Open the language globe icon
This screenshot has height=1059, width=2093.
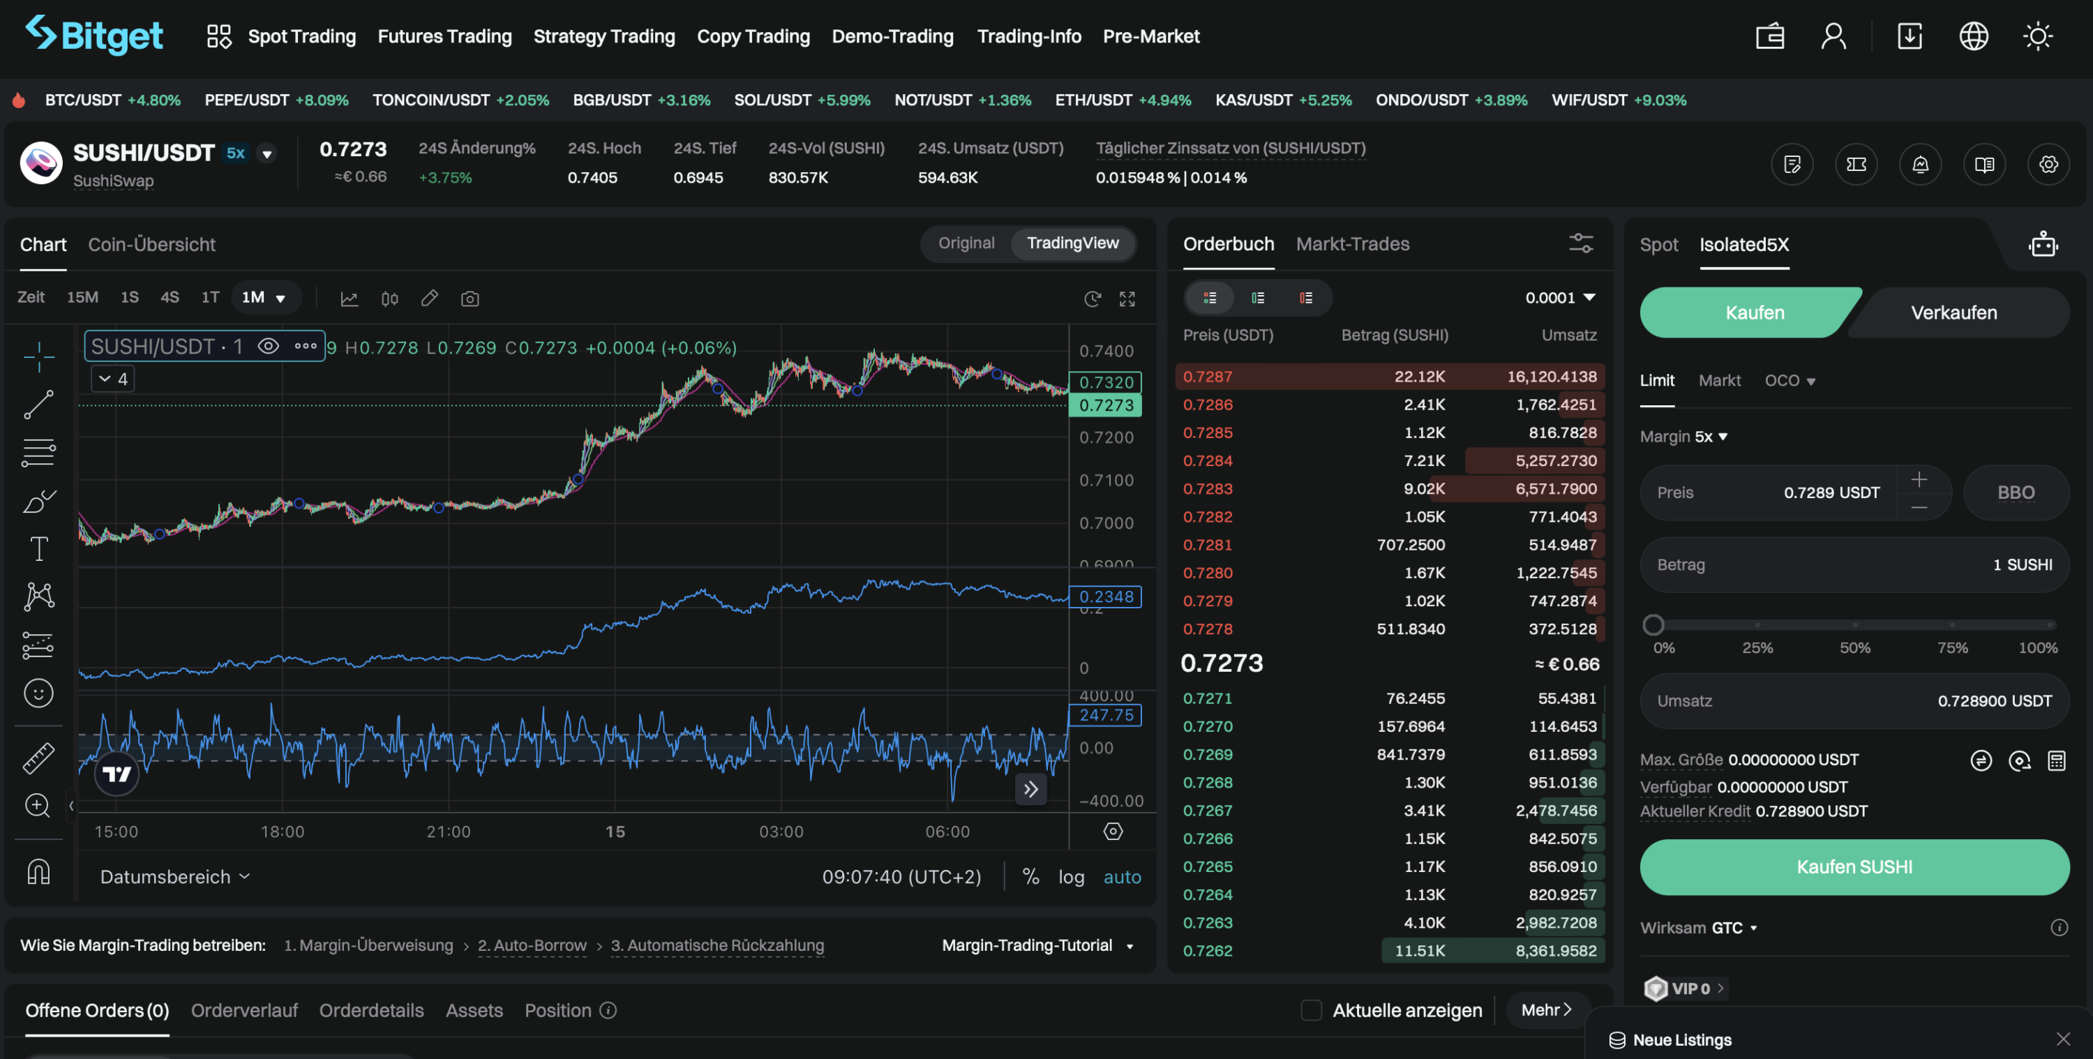pos(1974,36)
